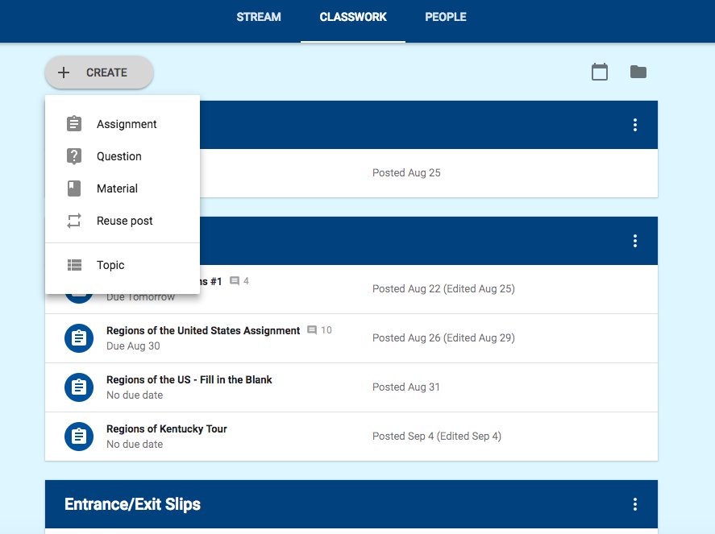Click the Material book icon in menu
The height and width of the screenshot is (534, 715).
click(x=74, y=188)
